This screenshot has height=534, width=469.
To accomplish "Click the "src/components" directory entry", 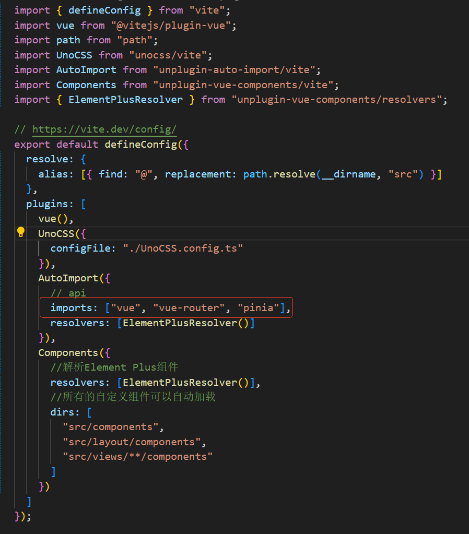I will click(110, 426).
